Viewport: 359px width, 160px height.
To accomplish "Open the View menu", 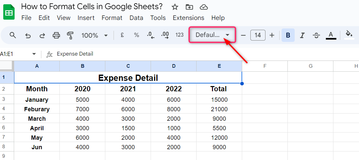I will pyautogui.click(x=64, y=18).
